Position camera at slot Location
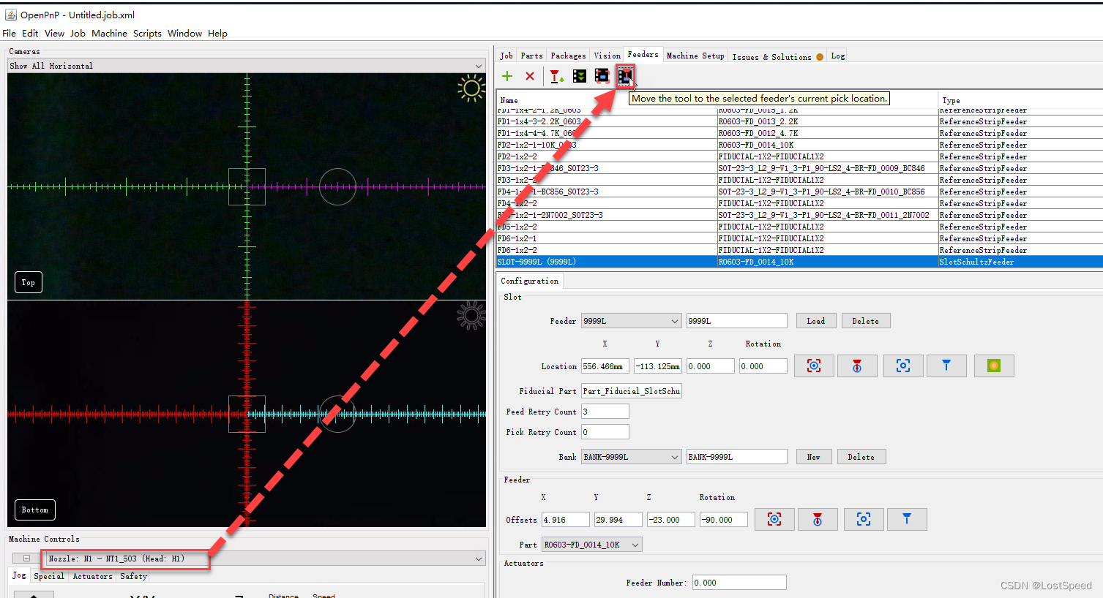Screen dimensions: 1103x598 (x=903, y=366)
